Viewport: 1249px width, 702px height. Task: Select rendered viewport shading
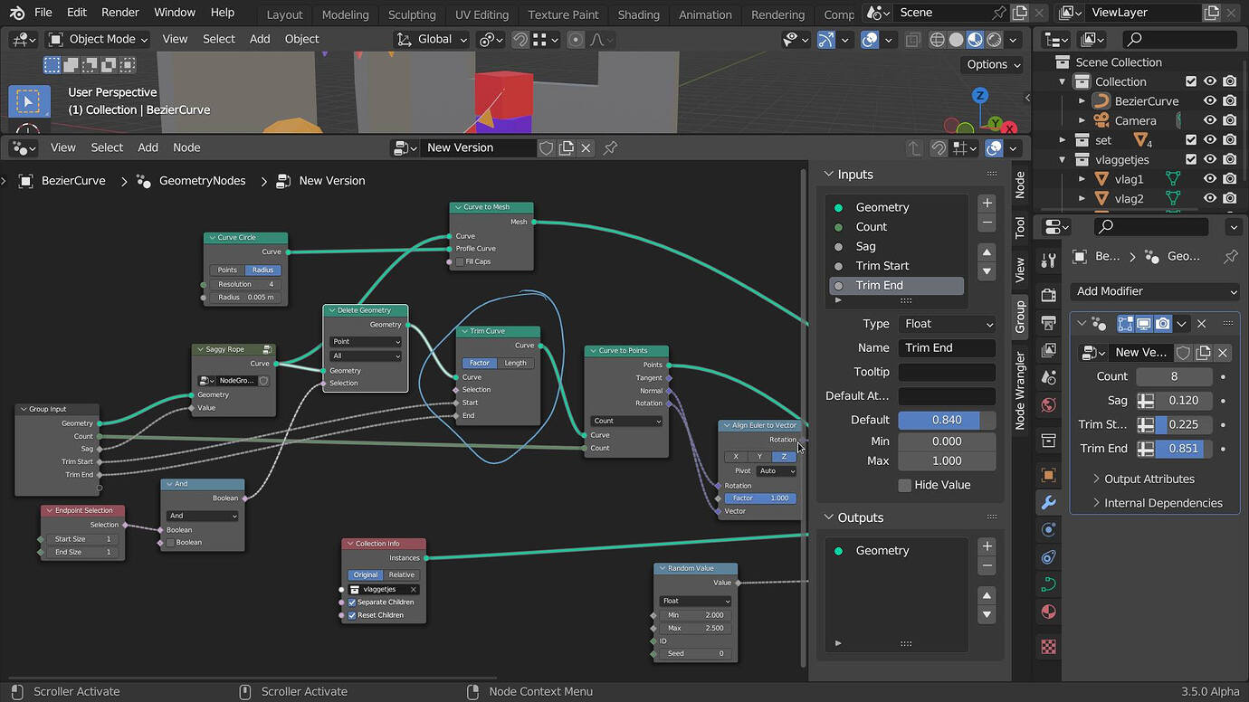coord(994,40)
